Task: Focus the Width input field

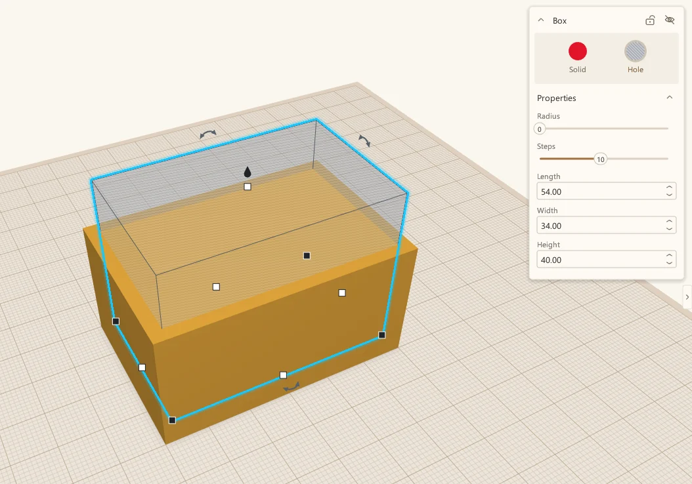Action: [607, 225]
